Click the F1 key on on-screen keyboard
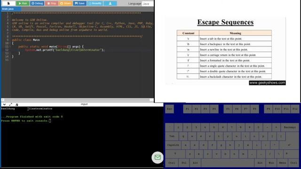Viewport: 301px width, 169px height. point(187,109)
